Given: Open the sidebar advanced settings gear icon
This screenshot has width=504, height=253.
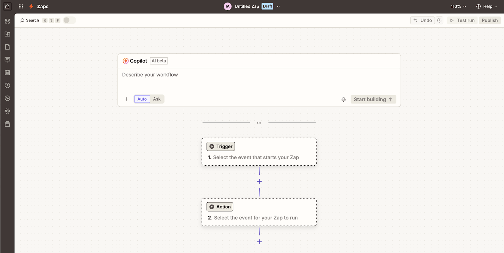Looking at the screenshot, I should 7,111.
